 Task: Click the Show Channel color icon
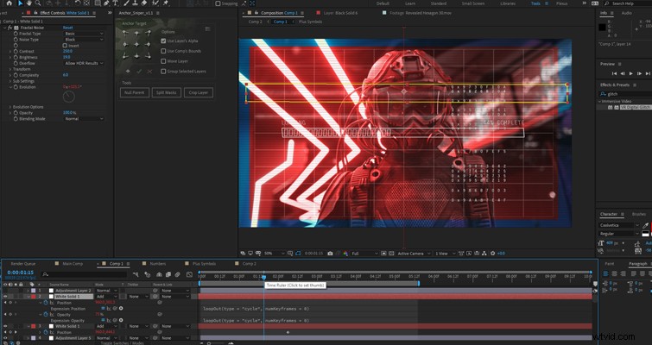[345, 254]
